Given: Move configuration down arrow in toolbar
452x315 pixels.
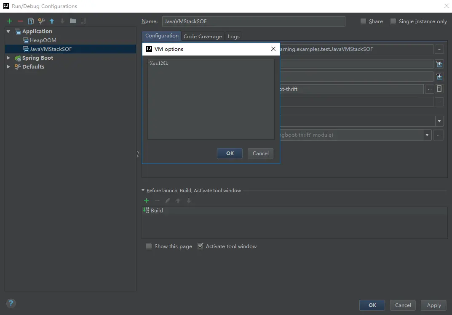Looking at the screenshot, I should (62, 21).
